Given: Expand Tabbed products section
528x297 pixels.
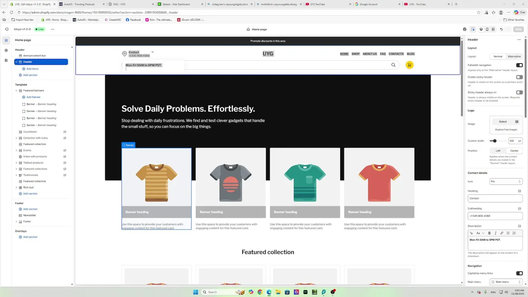Looking at the screenshot, I should tap(16, 163).
